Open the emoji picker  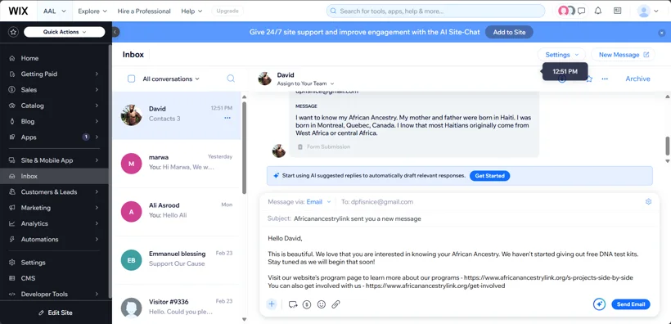tap(322, 304)
